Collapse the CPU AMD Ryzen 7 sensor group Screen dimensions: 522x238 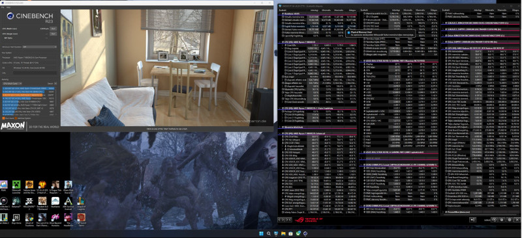[x=279, y=42]
